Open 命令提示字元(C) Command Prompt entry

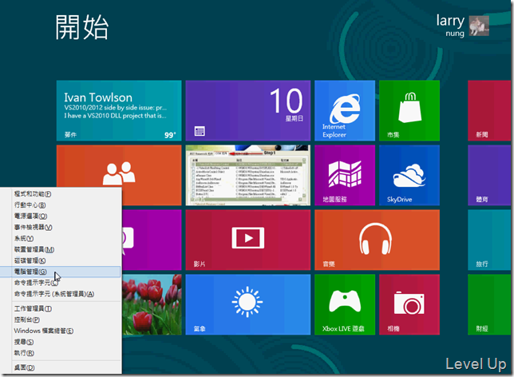tap(61, 283)
